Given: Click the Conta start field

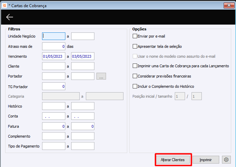Looking at the screenshot, I should click(x=54, y=116).
